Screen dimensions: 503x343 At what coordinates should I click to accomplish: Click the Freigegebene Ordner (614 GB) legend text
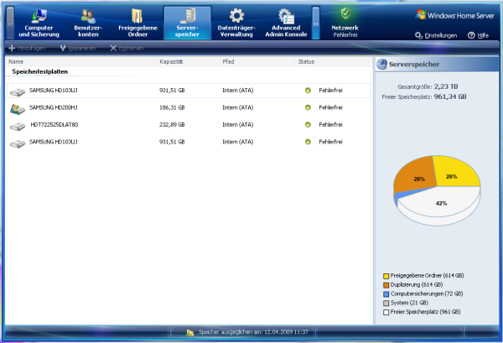427,276
